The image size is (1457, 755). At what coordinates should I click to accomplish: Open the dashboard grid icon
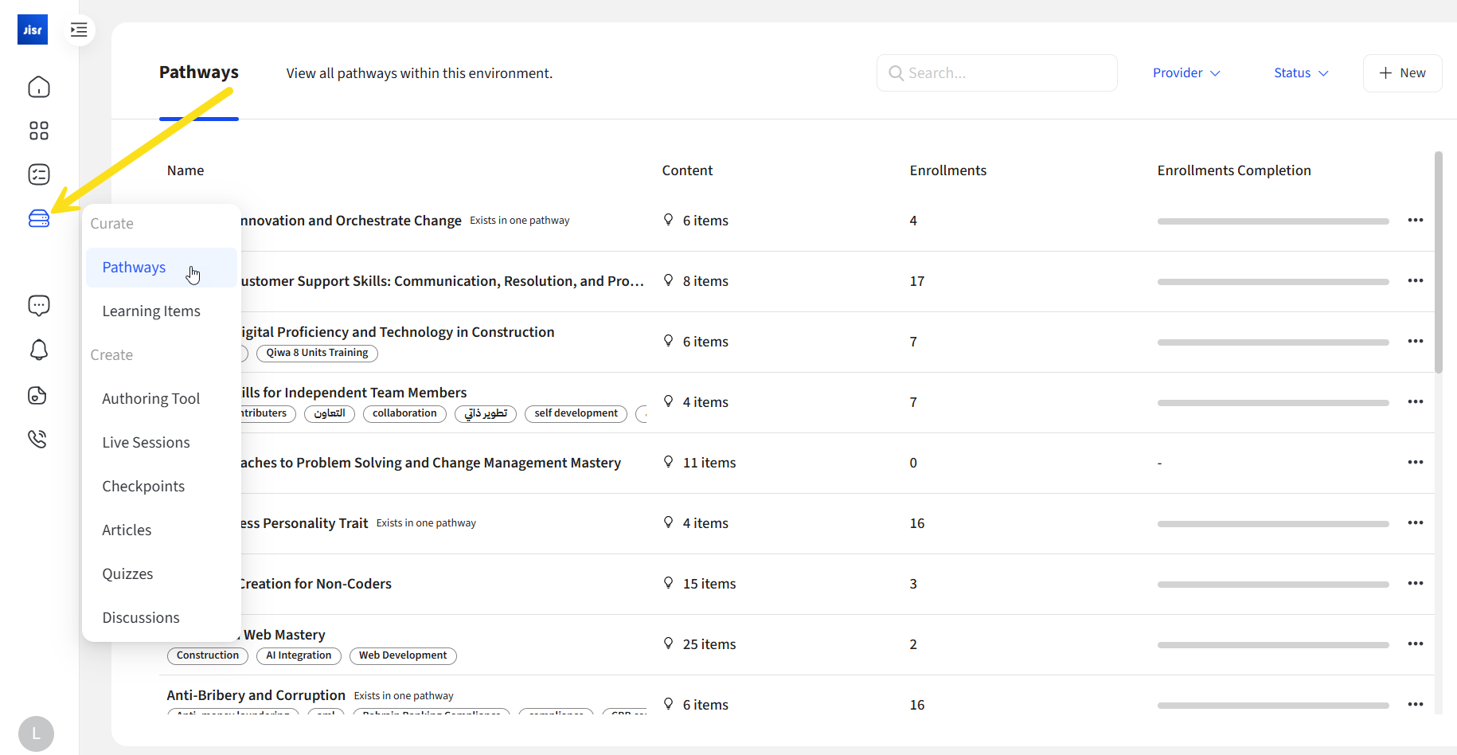click(x=39, y=131)
